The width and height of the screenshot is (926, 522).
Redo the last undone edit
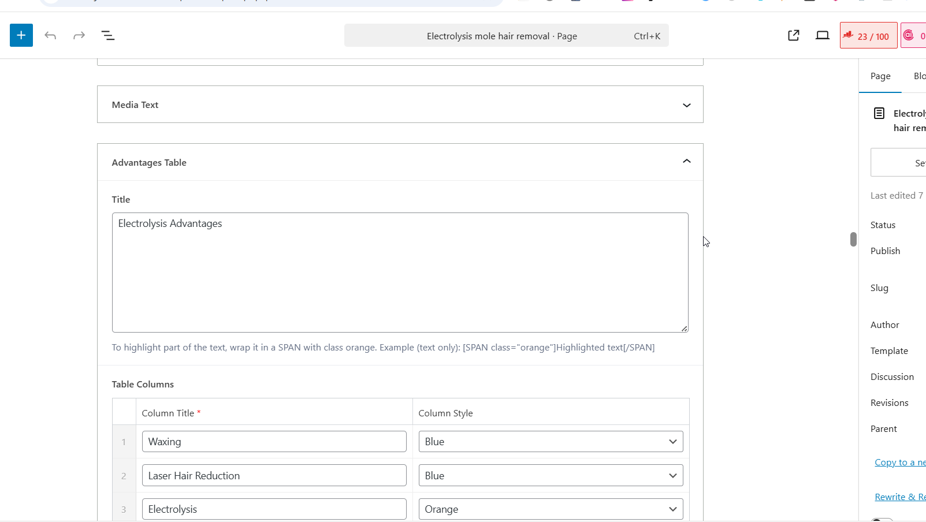tap(79, 36)
